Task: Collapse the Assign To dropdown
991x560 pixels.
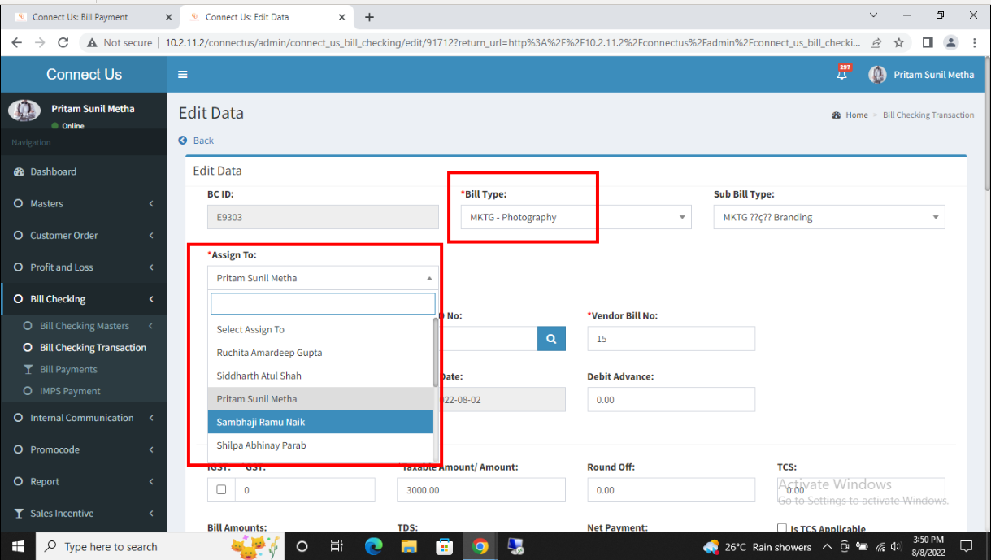Action: [323, 278]
